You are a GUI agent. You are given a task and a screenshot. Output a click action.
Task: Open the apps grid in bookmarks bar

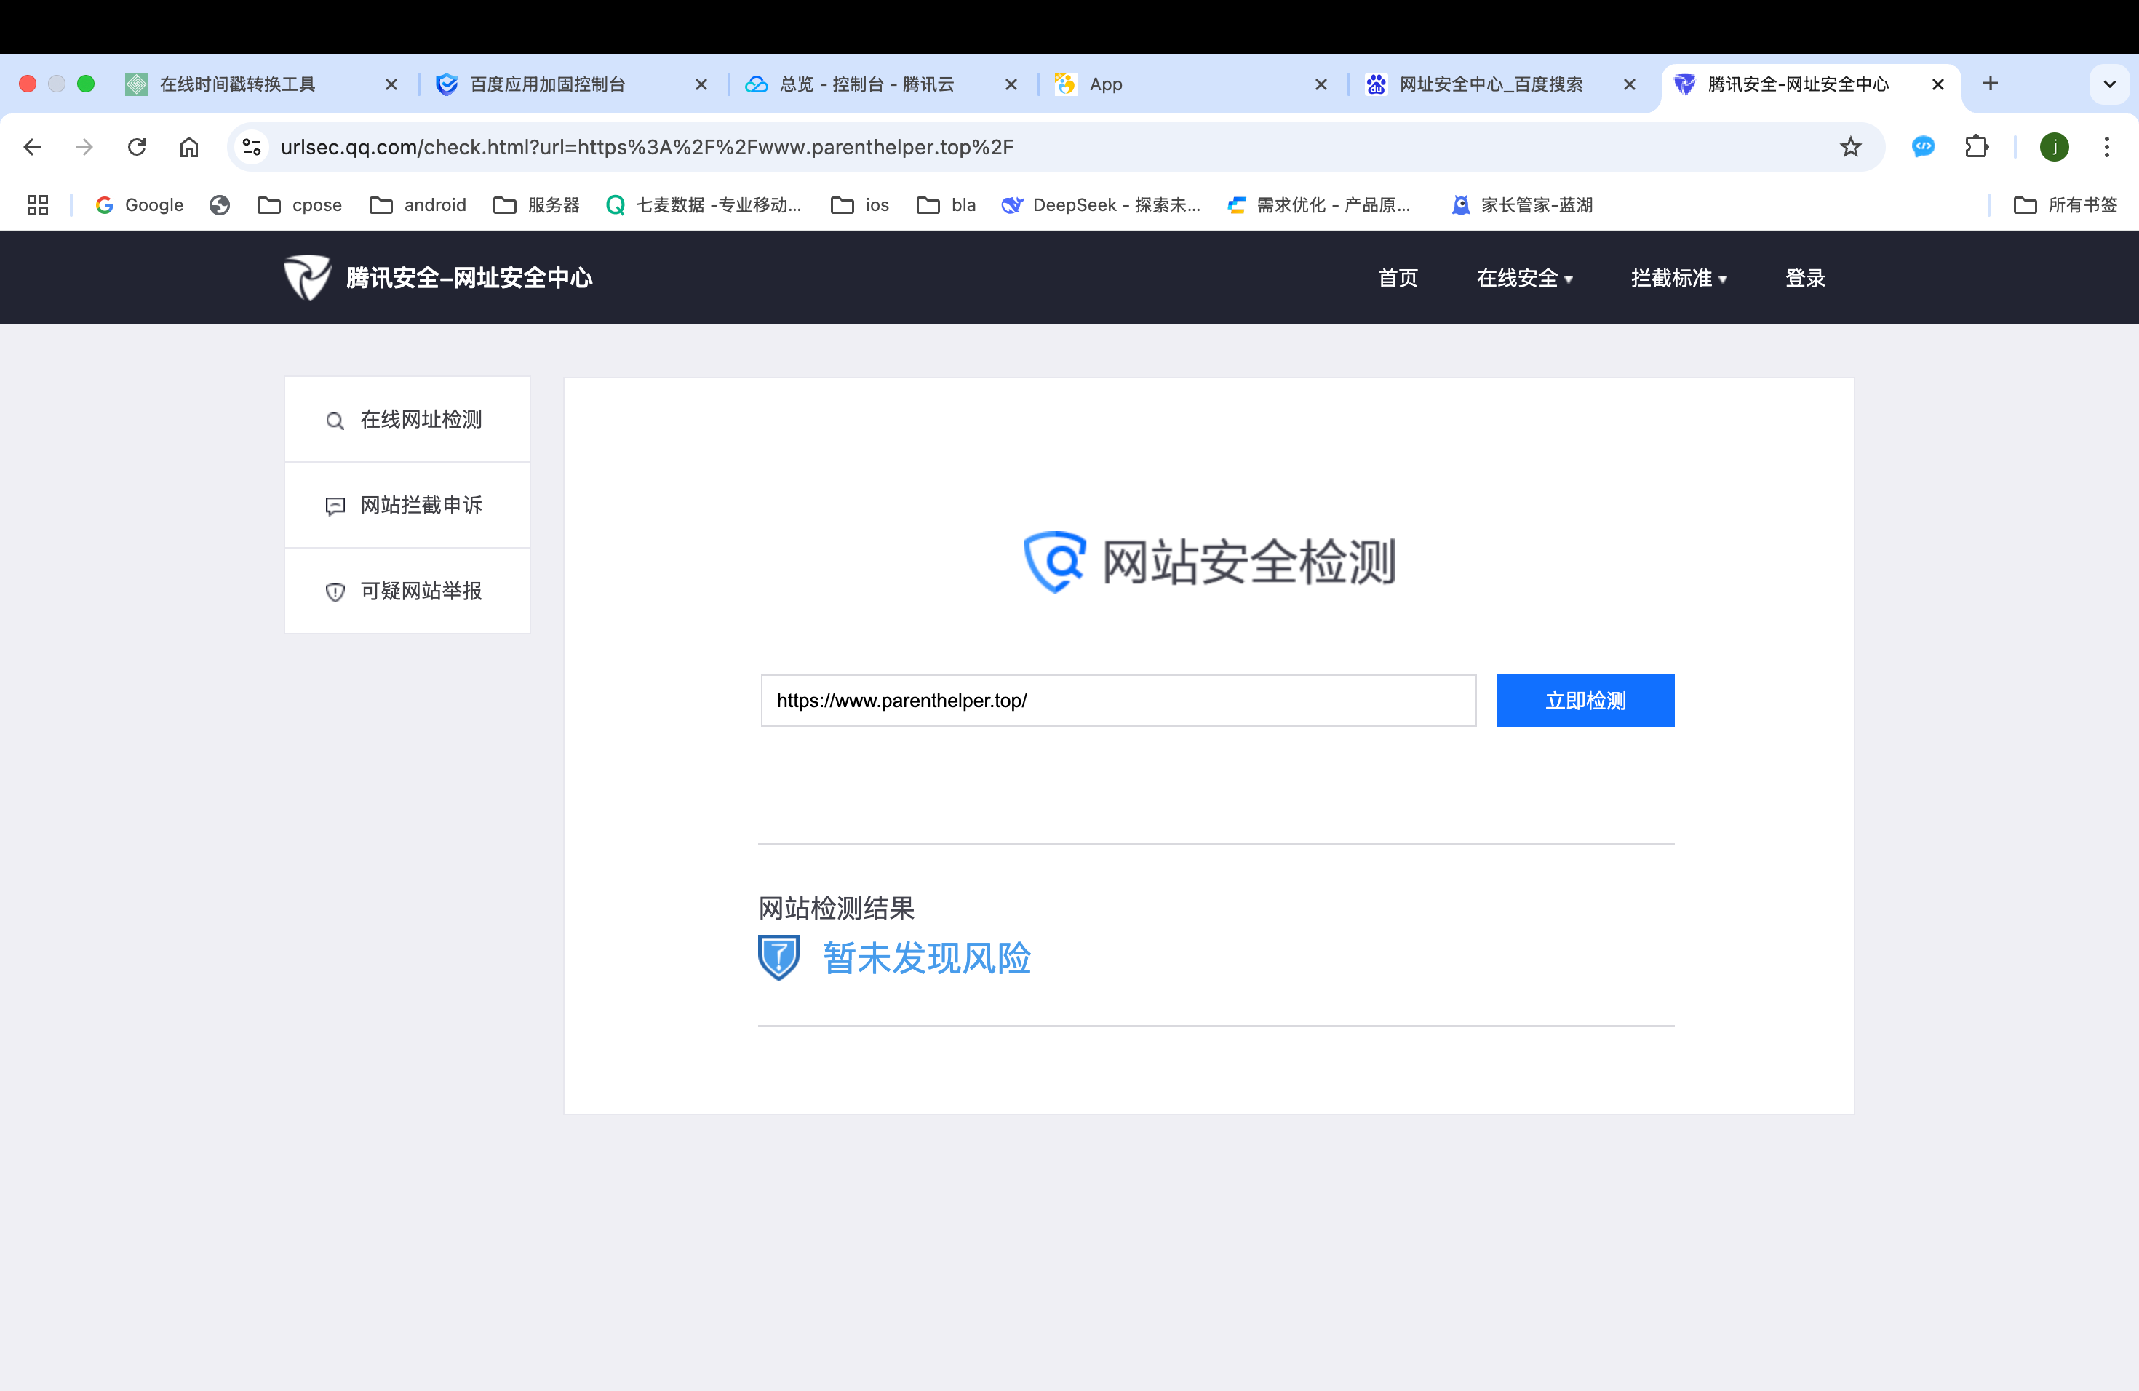click(38, 205)
